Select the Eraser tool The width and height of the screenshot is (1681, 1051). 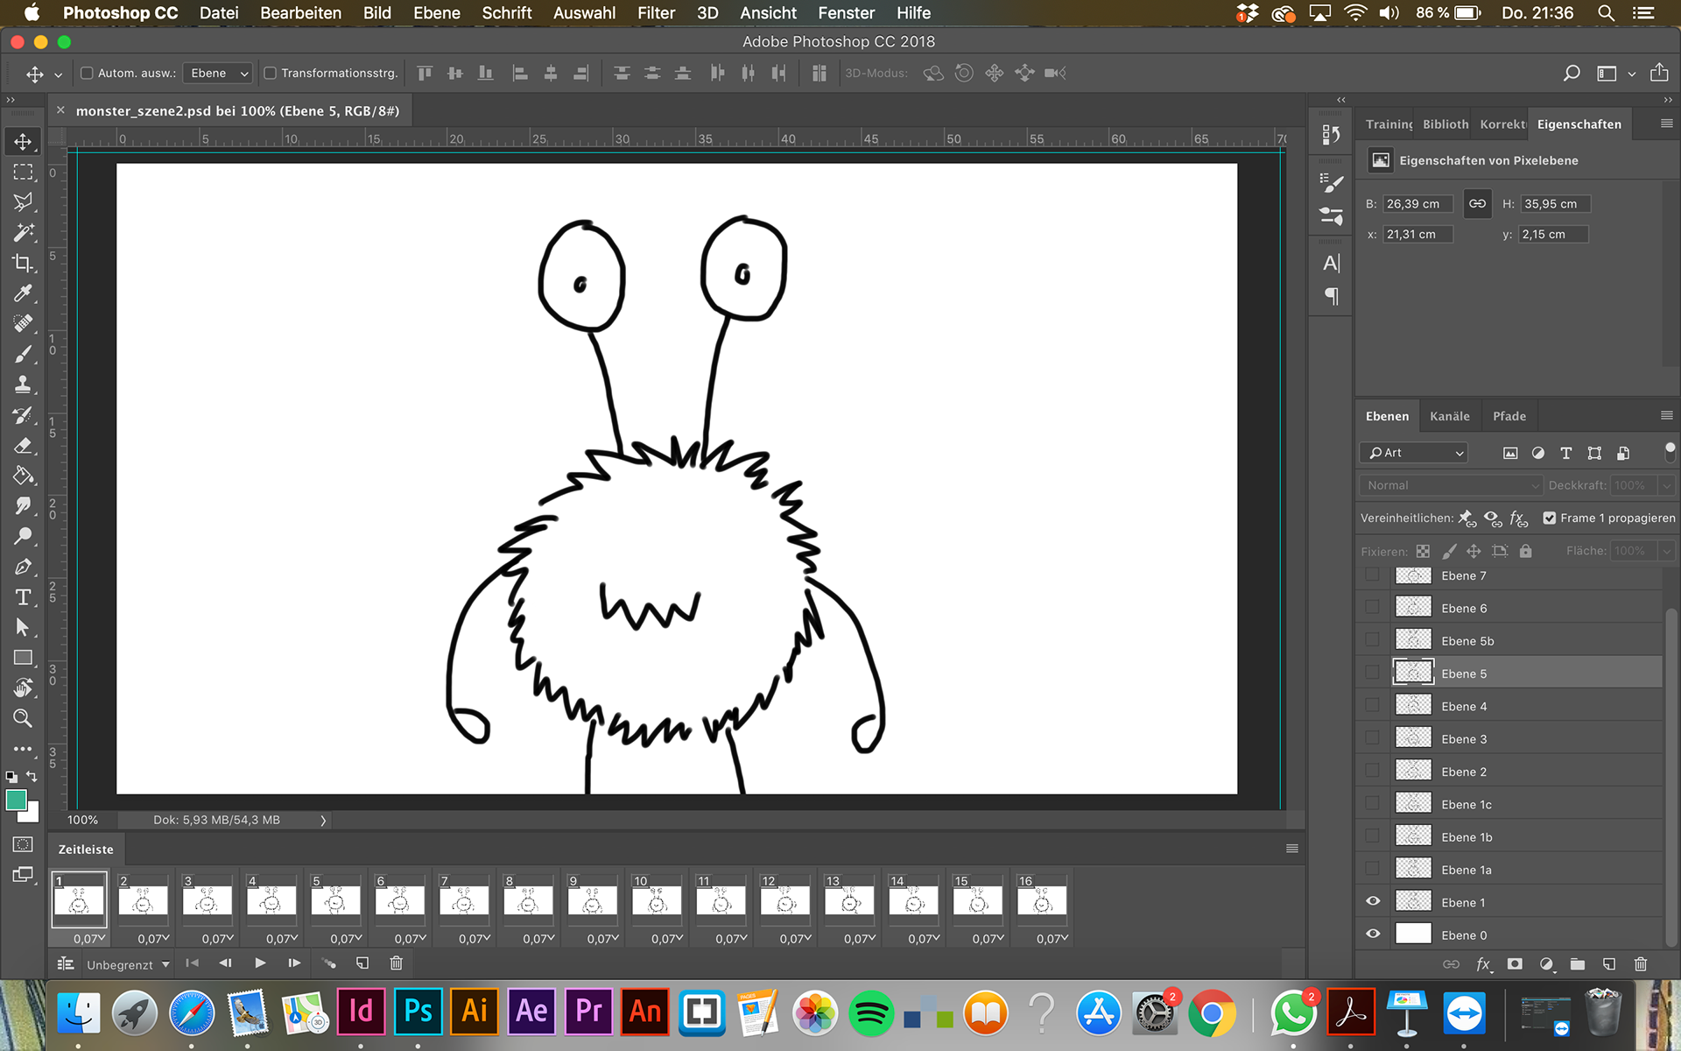[x=23, y=445]
